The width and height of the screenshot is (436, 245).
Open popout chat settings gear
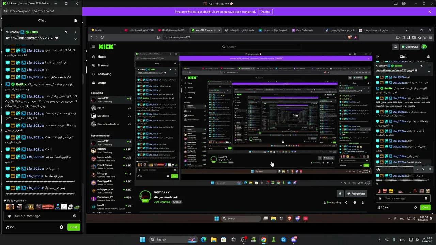[x=61, y=227]
